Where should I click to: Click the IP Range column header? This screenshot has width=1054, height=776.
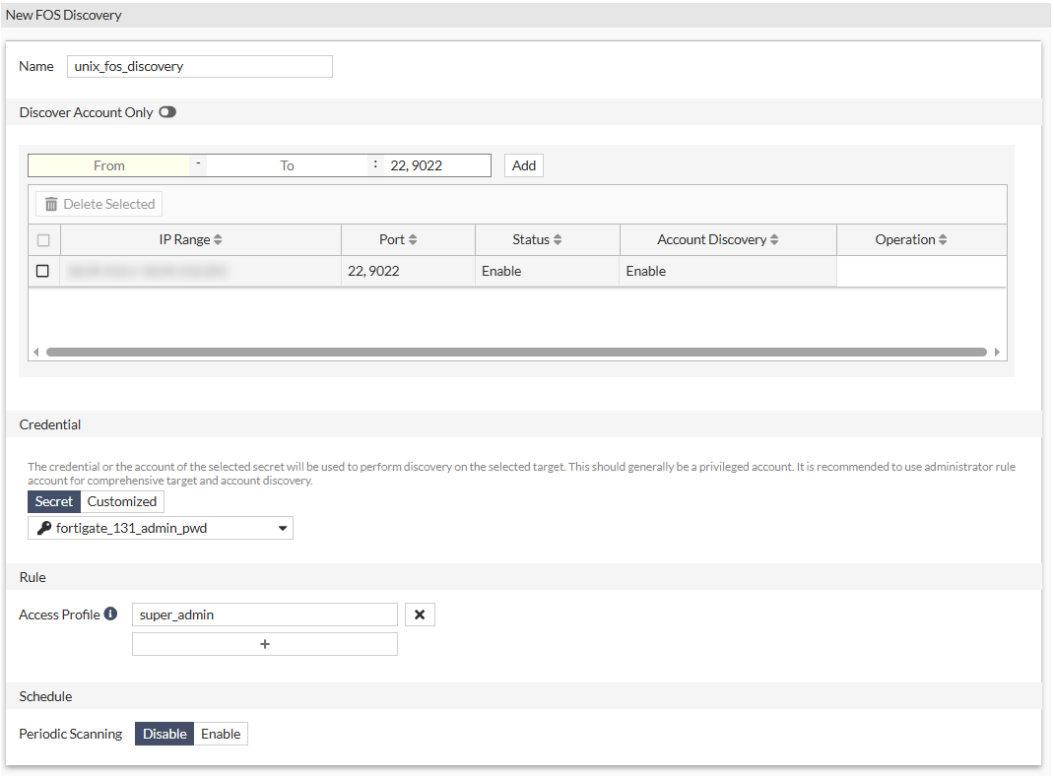pyautogui.click(x=200, y=240)
